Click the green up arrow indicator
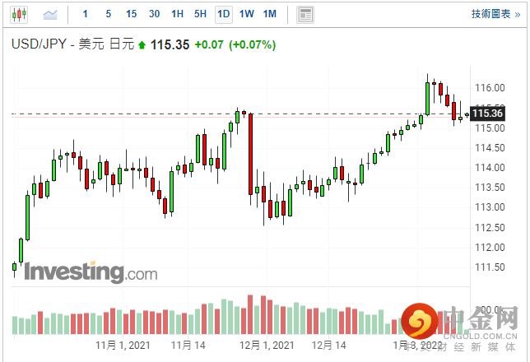The image size is (530, 362). click(142, 44)
